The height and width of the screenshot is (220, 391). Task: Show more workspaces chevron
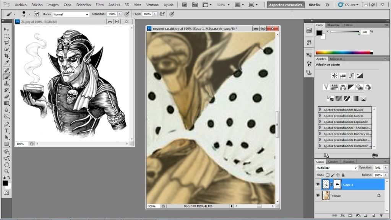328,5
